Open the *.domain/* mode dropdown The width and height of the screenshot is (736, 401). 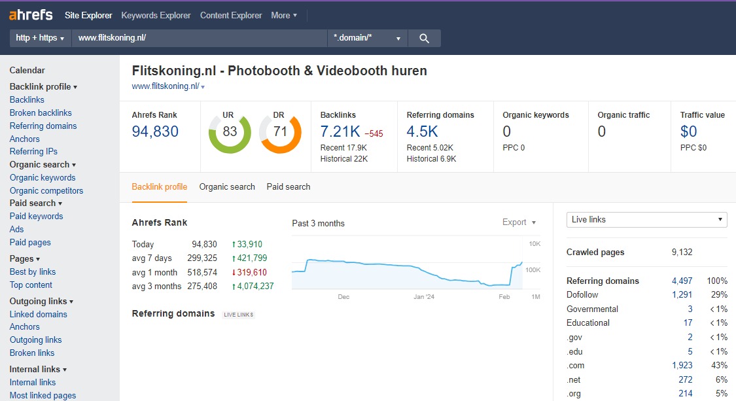pos(366,39)
